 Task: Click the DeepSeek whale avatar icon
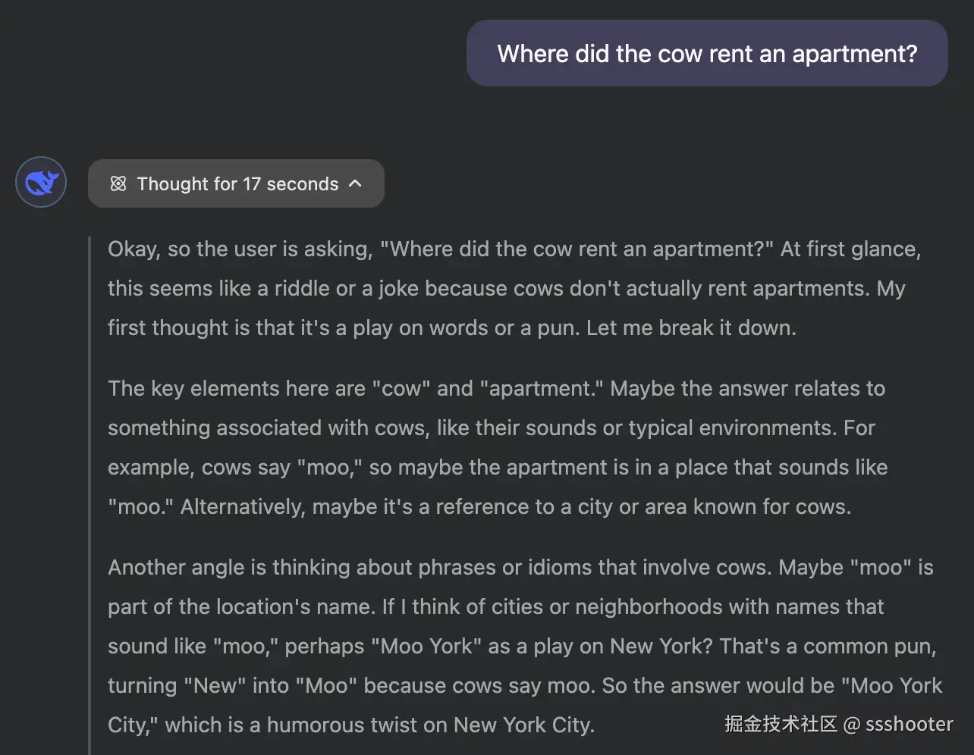pyautogui.click(x=41, y=183)
